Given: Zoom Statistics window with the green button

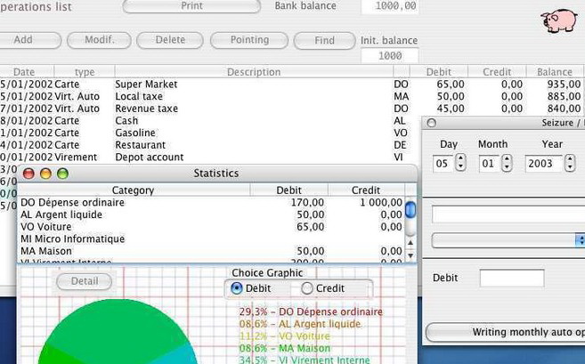Looking at the screenshot, I should pos(62,174).
